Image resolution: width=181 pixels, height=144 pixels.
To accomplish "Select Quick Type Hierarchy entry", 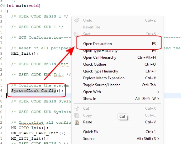I will [x=117, y=71].
